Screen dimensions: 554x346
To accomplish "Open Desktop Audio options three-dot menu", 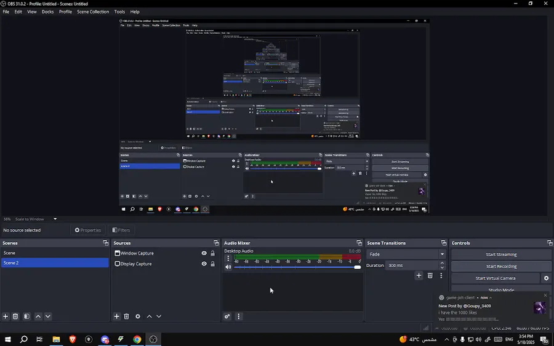I will [x=228, y=259].
